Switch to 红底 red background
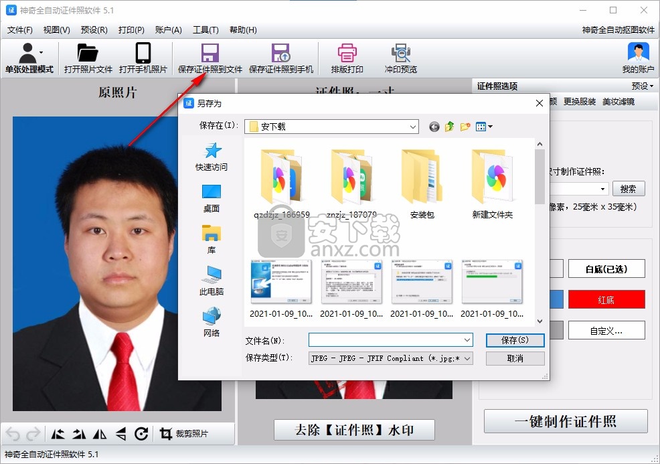 click(x=607, y=299)
